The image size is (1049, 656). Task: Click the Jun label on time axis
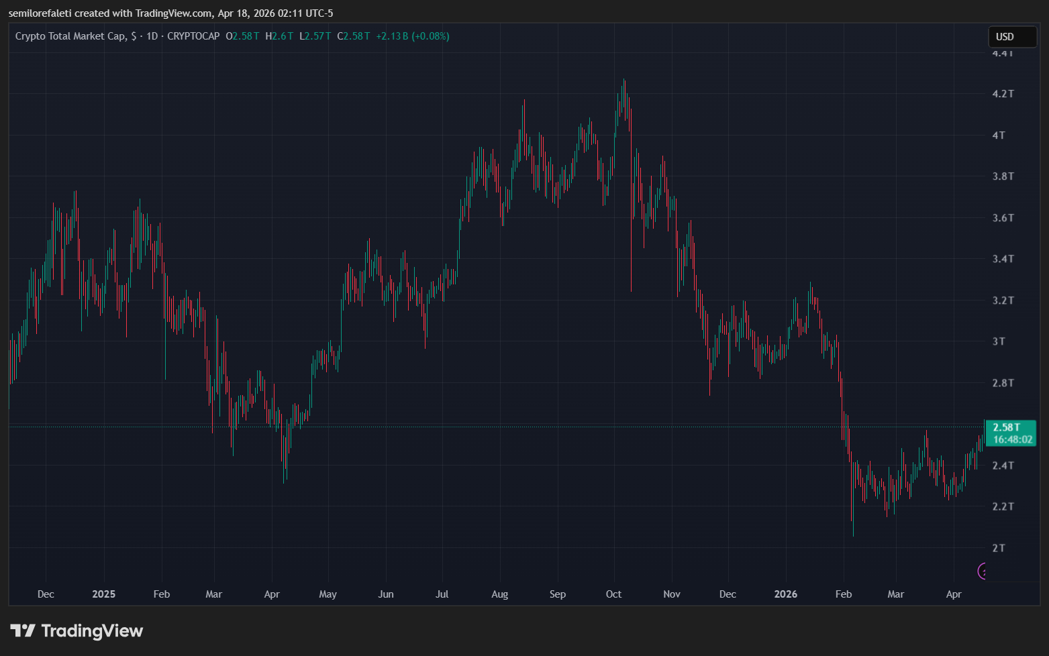pyautogui.click(x=386, y=594)
